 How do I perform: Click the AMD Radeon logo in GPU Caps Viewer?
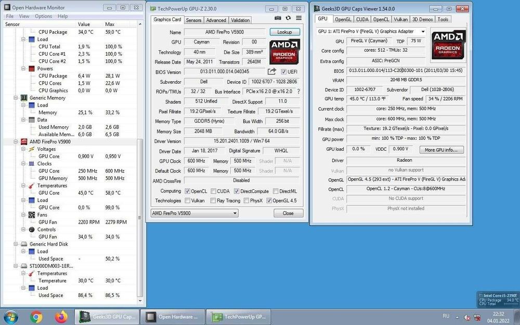(448, 45)
